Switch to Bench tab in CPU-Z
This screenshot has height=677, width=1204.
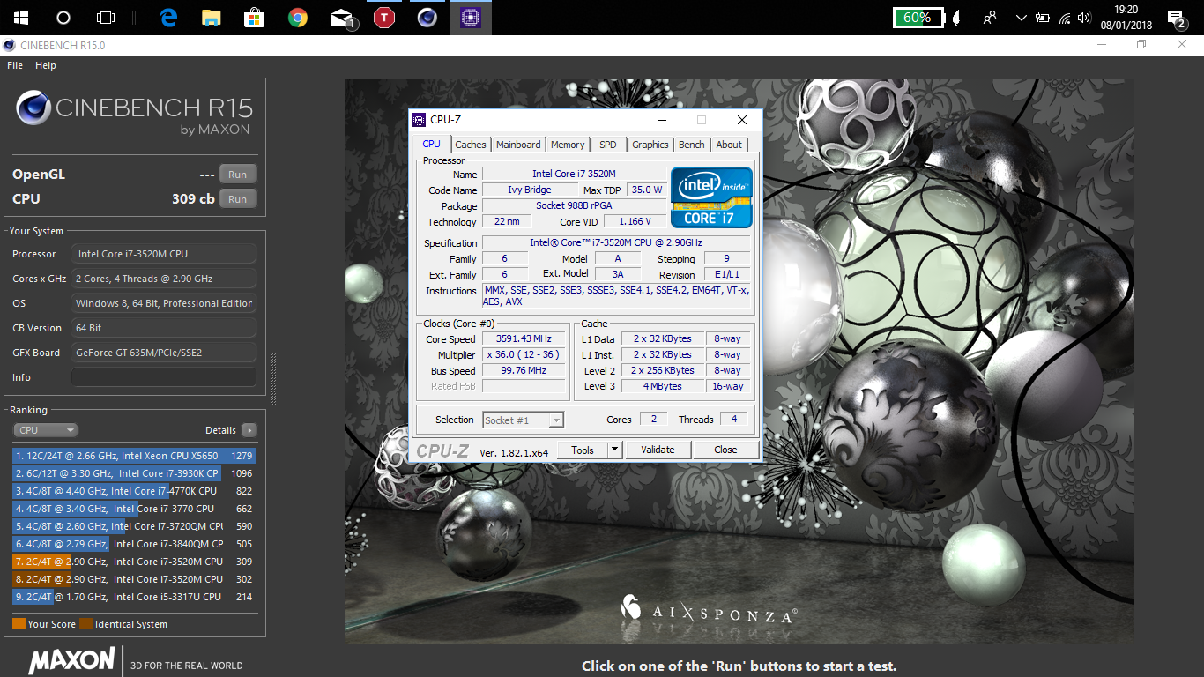(x=692, y=145)
